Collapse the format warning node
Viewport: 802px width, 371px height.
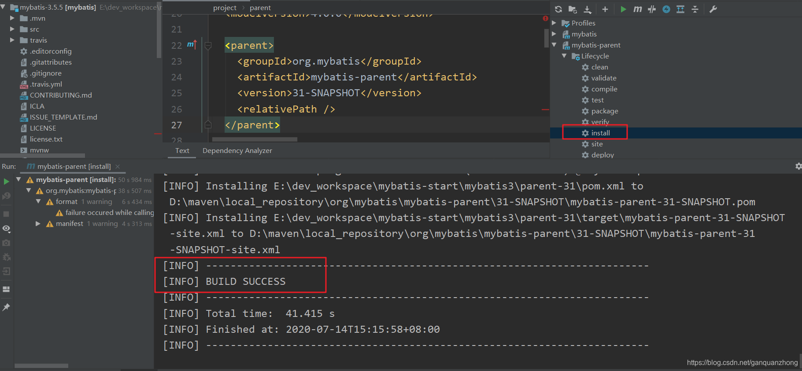pos(38,201)
